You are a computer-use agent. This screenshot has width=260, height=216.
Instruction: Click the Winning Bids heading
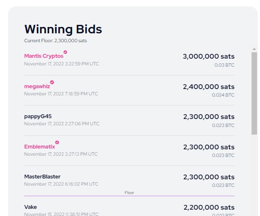(63, 29)
